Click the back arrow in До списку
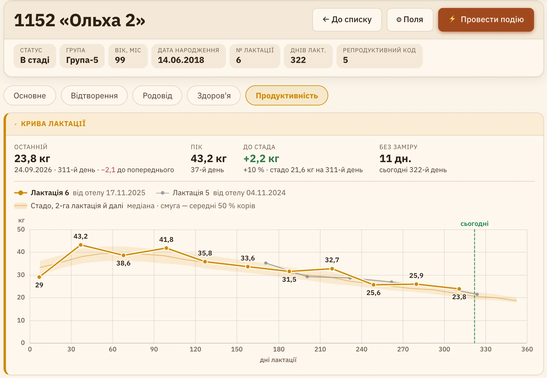This screenshot has width=547, height=378. pyautogui.click(x=326, y=19)
